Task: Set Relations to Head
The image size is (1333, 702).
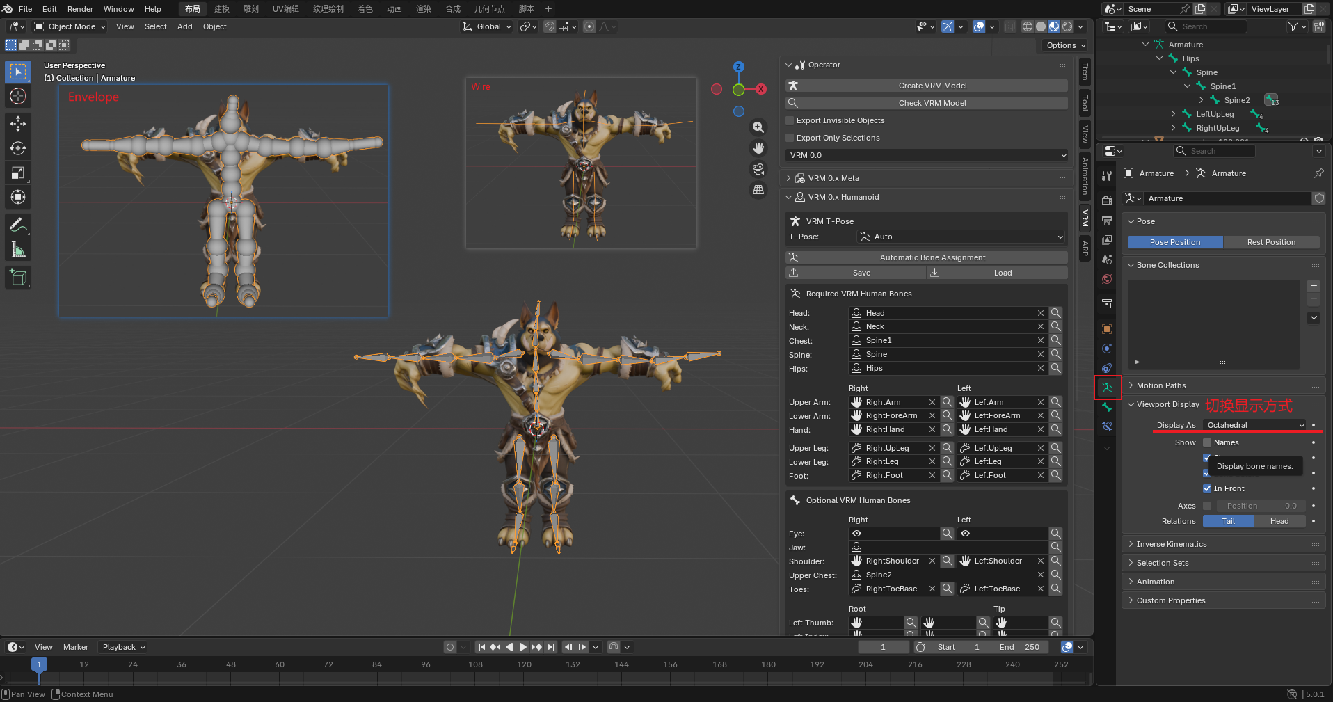Action: [1279, 521]
